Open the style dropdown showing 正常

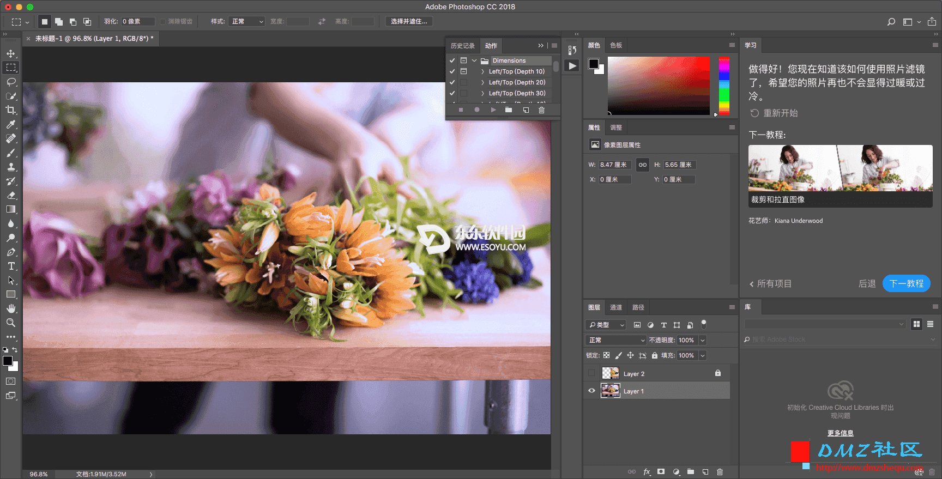point(246,21)
